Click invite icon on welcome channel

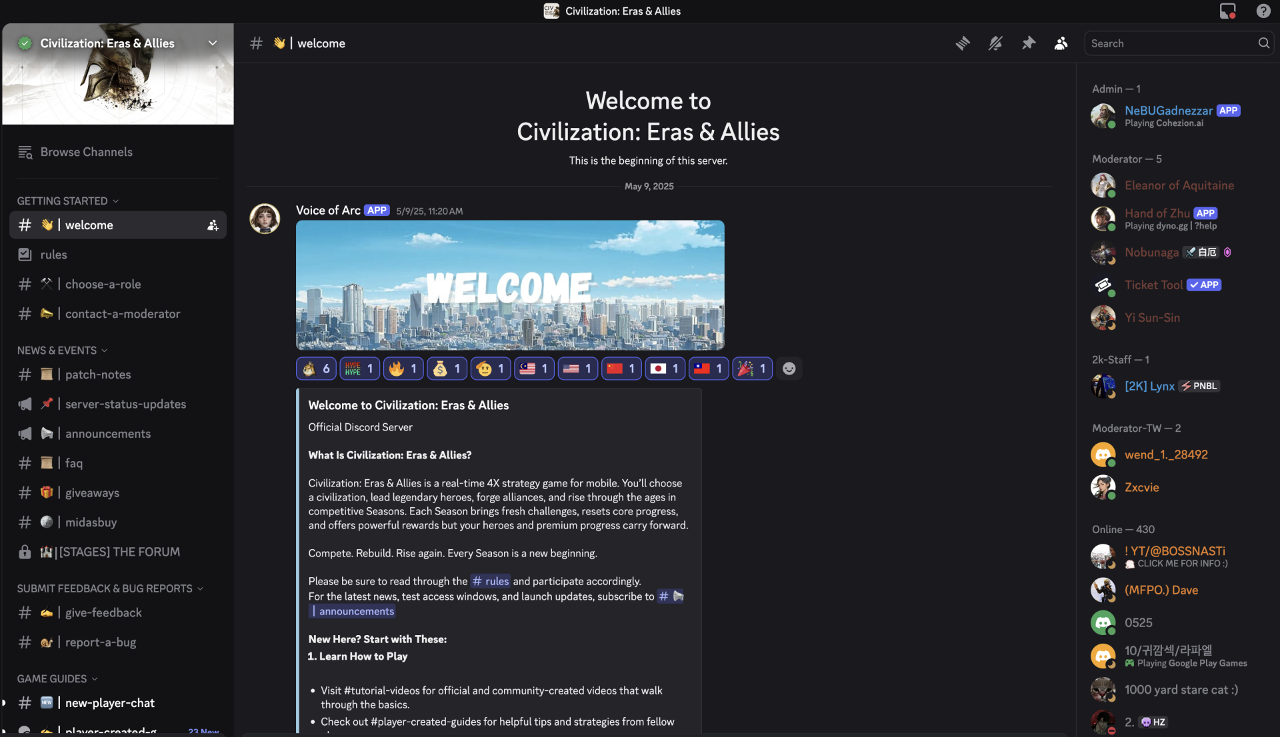click(213, 225)
